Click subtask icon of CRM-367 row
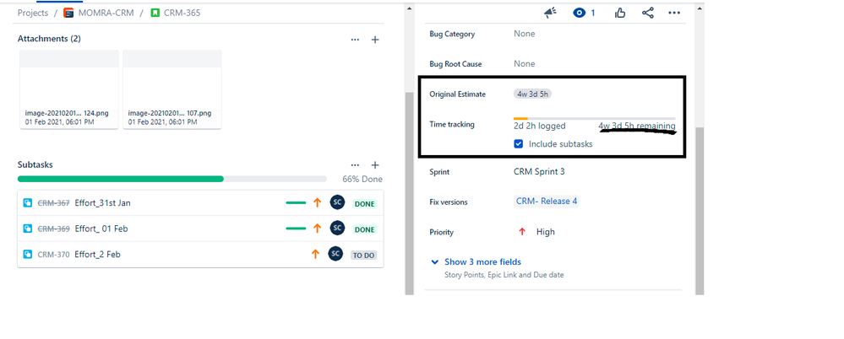844x339 pixels. pos(28,202)
